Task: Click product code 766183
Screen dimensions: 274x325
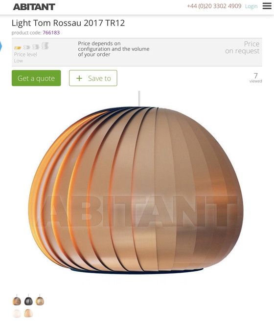Action: (x=51, y=33)
